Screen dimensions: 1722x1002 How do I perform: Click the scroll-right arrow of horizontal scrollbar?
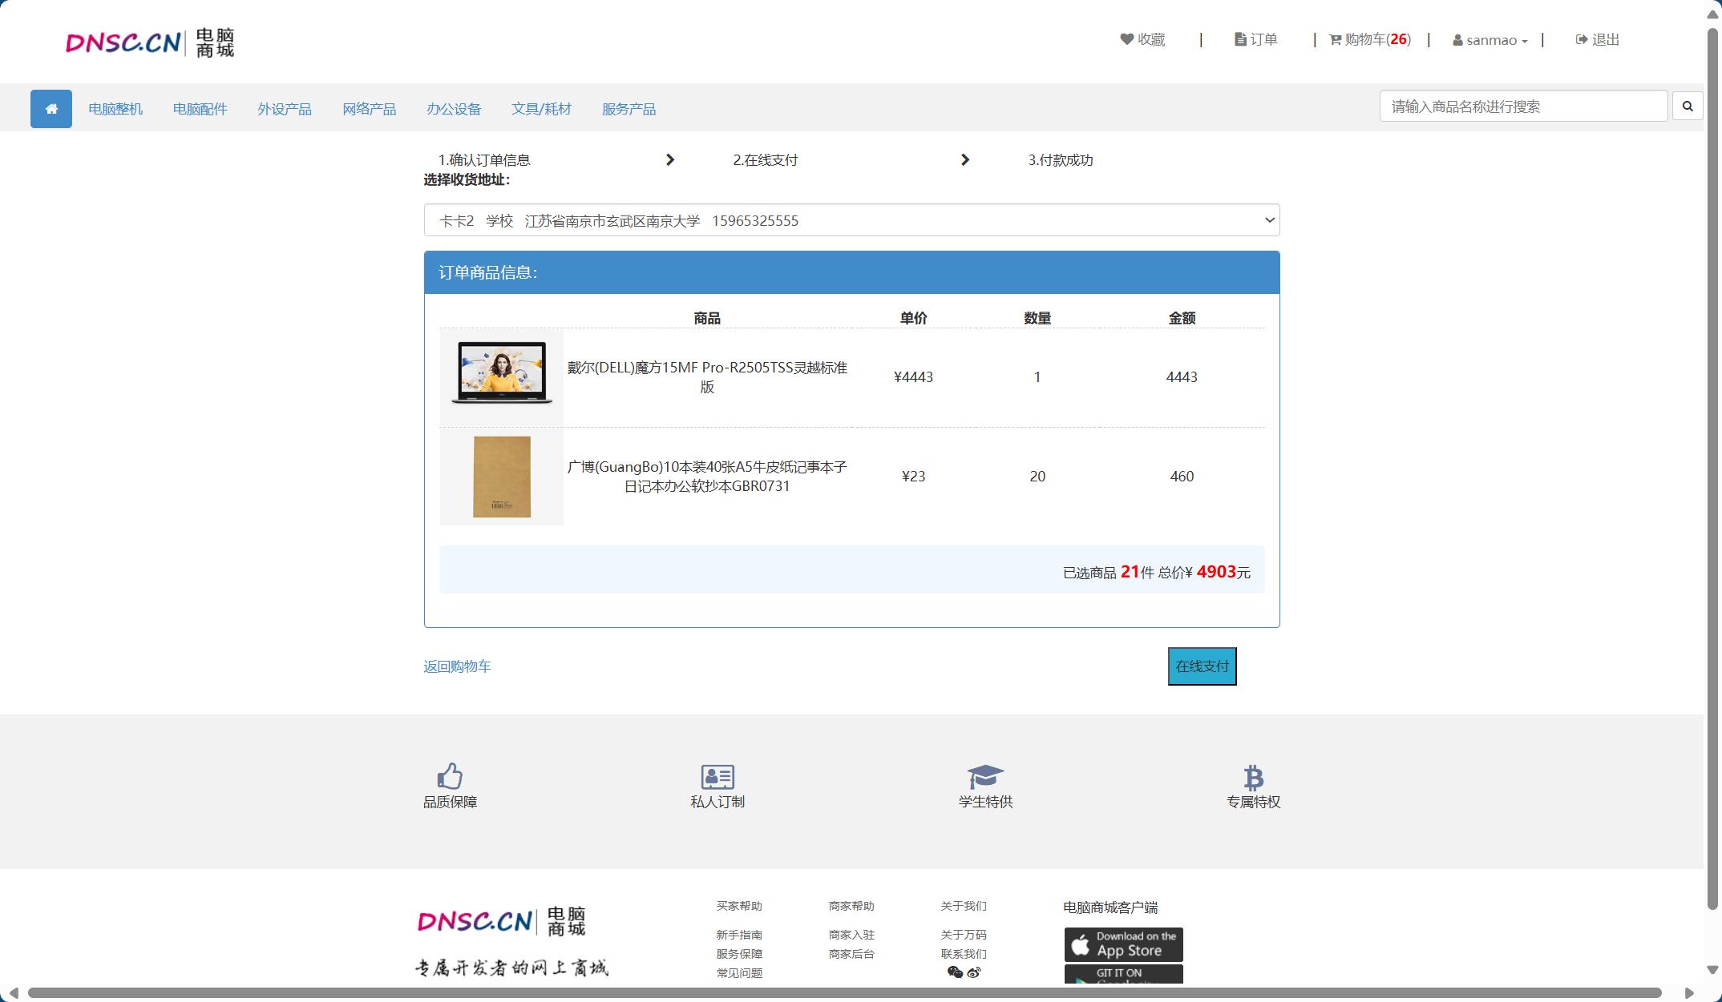(1689, 993)
